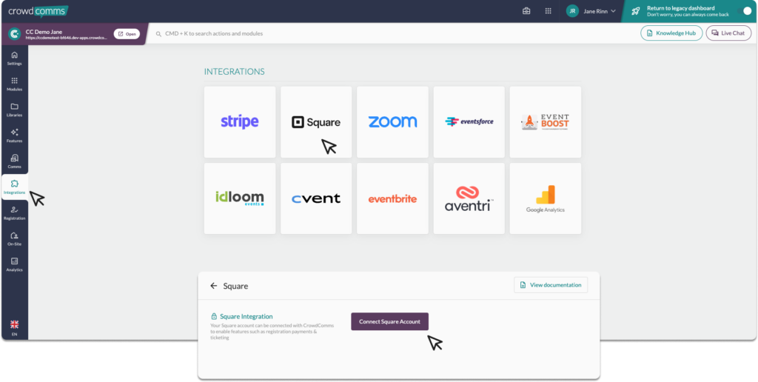The image size is (758, 382).
Task: Expand the Jane Rinn account dropdown
Action: pos(614,11)
